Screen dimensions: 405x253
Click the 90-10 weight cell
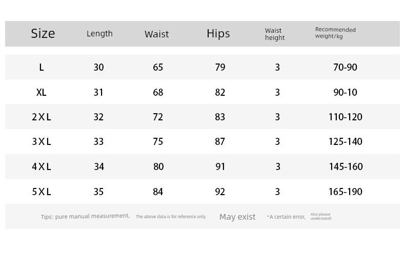point(345,92)
